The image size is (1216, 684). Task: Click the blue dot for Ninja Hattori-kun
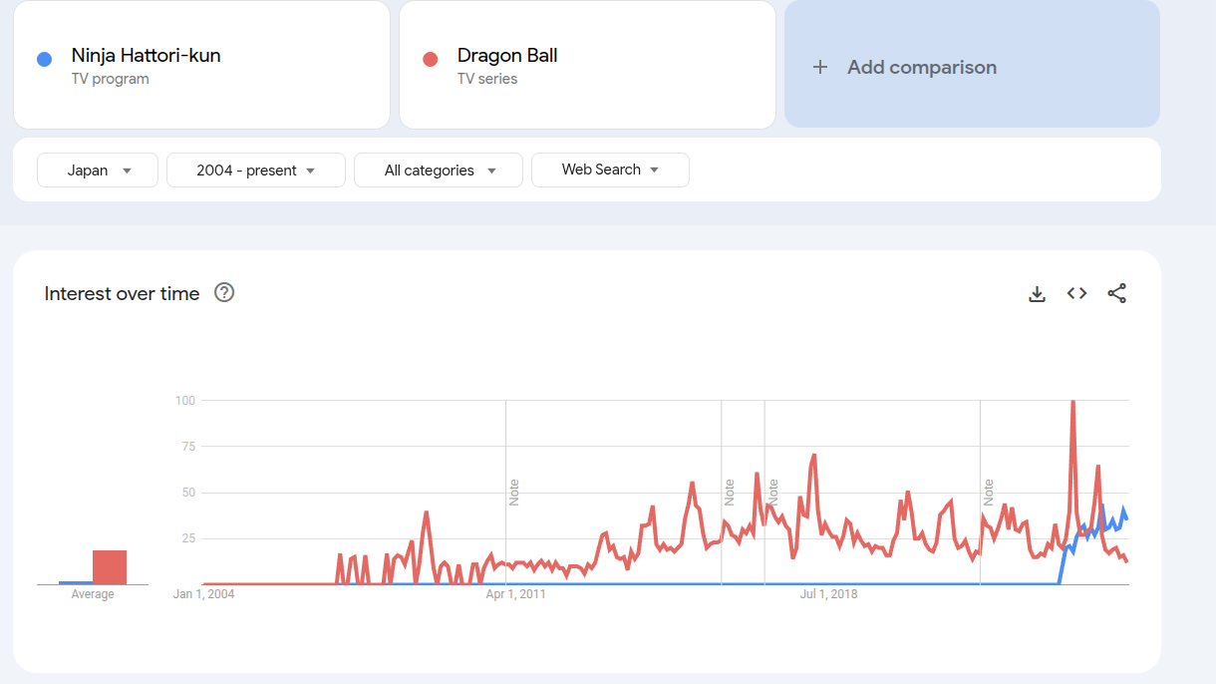point(44,59)
